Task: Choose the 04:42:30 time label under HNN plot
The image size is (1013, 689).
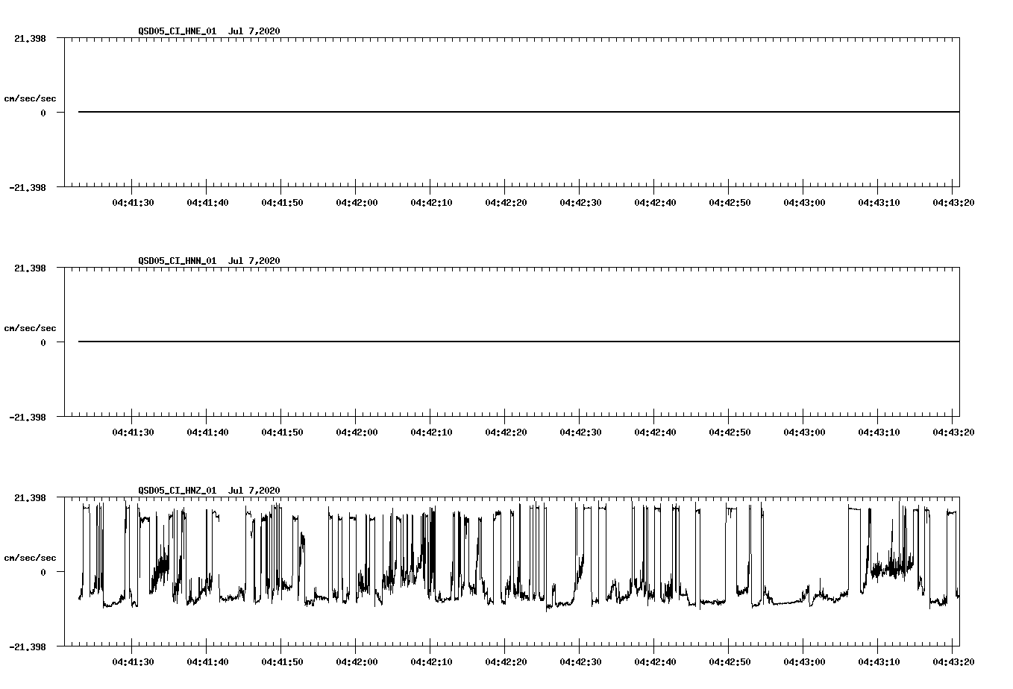Action: (580, 432)
